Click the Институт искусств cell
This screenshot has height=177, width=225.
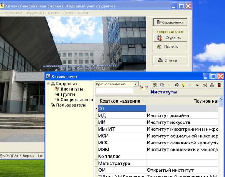[x=182, y=122]
